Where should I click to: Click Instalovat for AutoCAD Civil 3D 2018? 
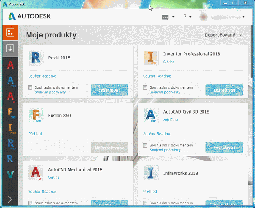(224, 148)
